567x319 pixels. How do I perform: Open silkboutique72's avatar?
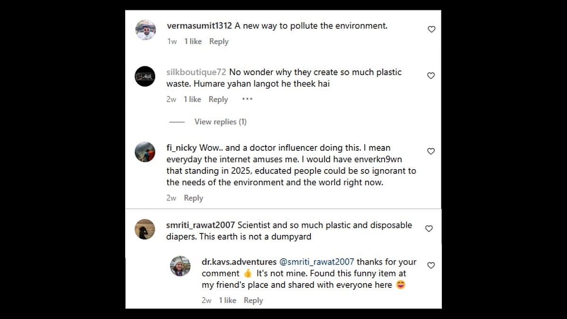click(145, 76)
